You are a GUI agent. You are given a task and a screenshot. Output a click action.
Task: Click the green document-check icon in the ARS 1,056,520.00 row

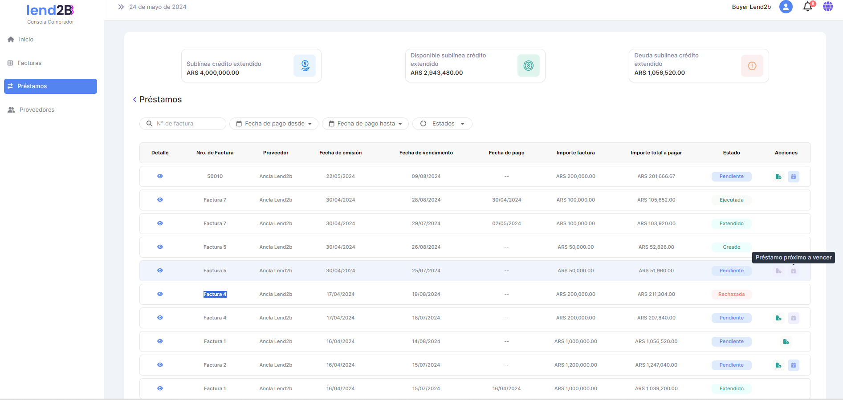(x=786, y=342)
